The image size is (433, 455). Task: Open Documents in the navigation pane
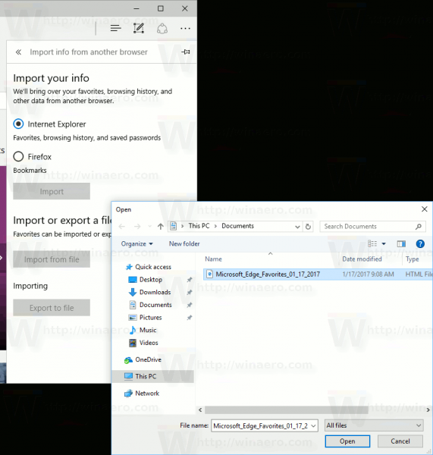point(150,305)
